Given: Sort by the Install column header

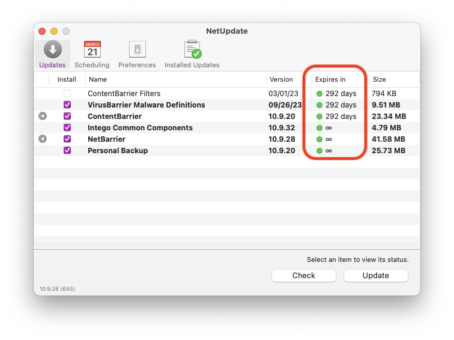Looking at the screenshot, I should coord(67,79).
